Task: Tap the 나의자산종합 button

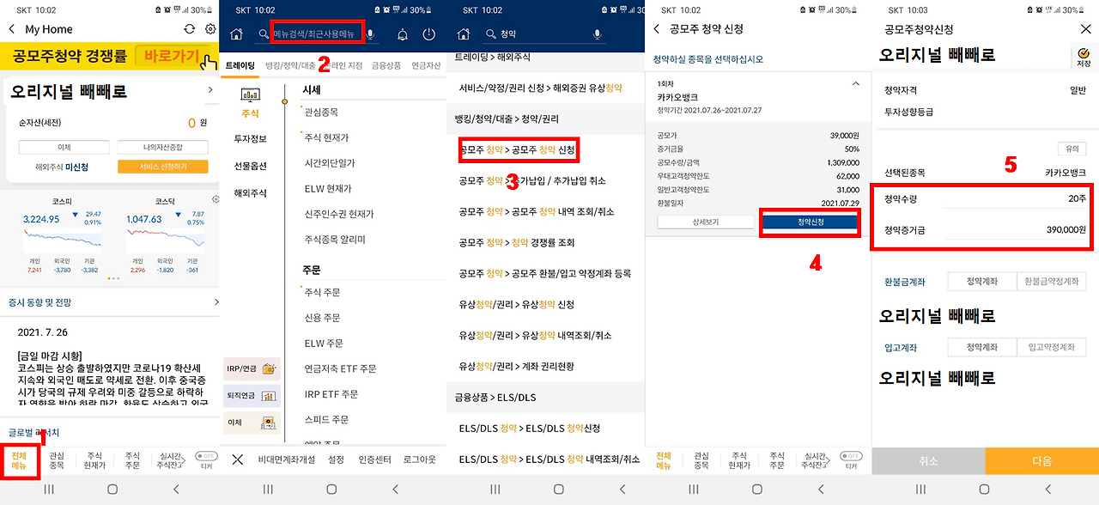Action: coord(162,148)
